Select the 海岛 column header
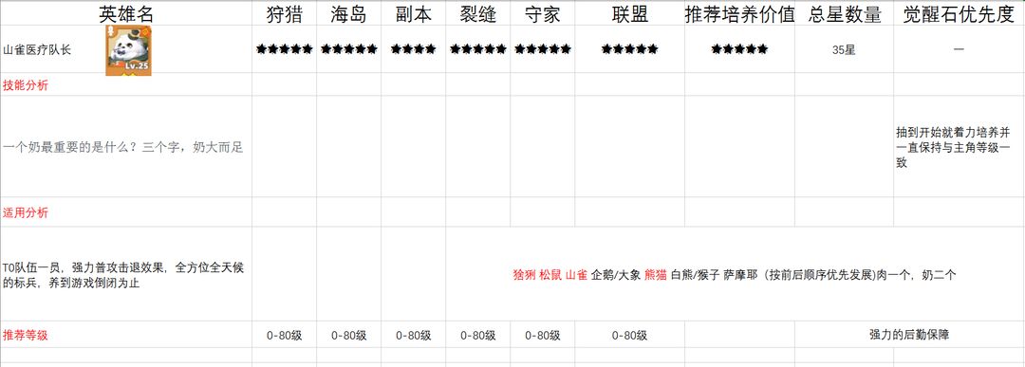 348,14
